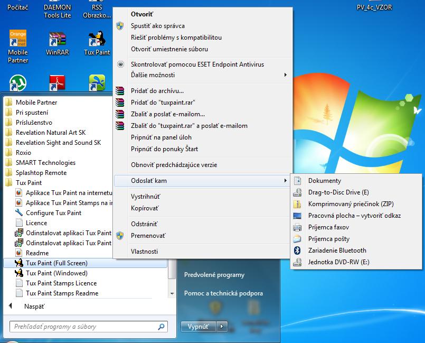Click the Bluetooth icon in Send To submenu
The image size is (425, 343).
pyautogui.click(x=297, y=250)
